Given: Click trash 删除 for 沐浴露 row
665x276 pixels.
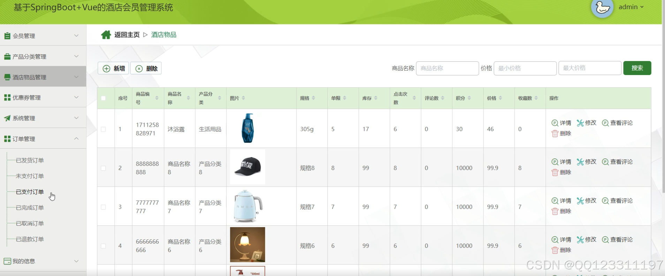Looking at the screenshot, I should [x=561, y=133].
